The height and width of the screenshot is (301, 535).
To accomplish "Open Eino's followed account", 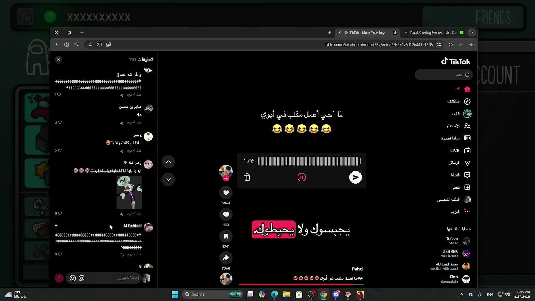I will [455, 279].
